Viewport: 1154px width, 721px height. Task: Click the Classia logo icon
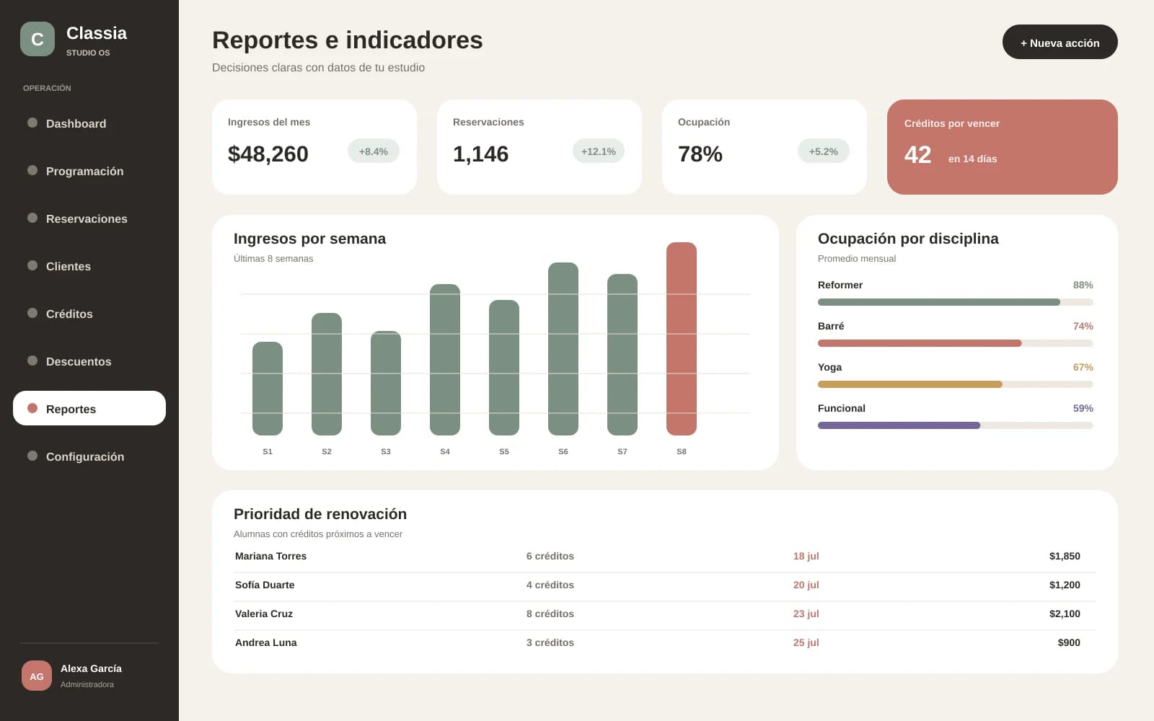click(x=38, y=39)
